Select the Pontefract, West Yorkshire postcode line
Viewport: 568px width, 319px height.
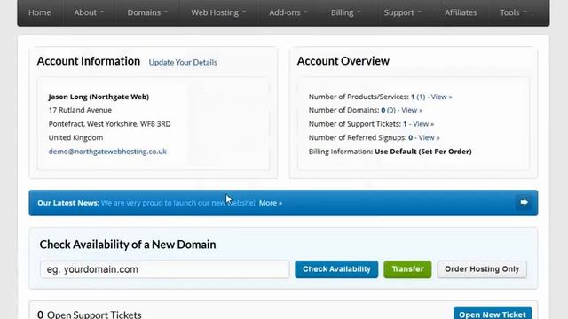(109, 124)
